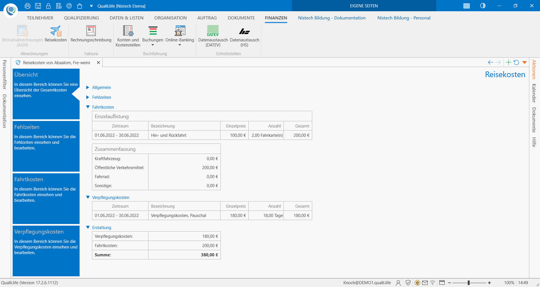
Task: Switch to the AUFTRAG ribbon tab
Action: [207, 18]
